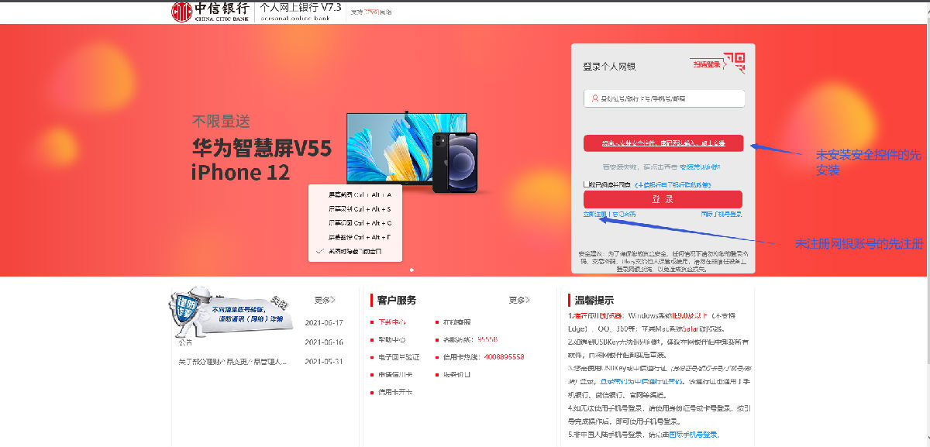The image size is (930, 447).
Task: Click the 客户服务 section heading
Action: (x=397, y=301)
